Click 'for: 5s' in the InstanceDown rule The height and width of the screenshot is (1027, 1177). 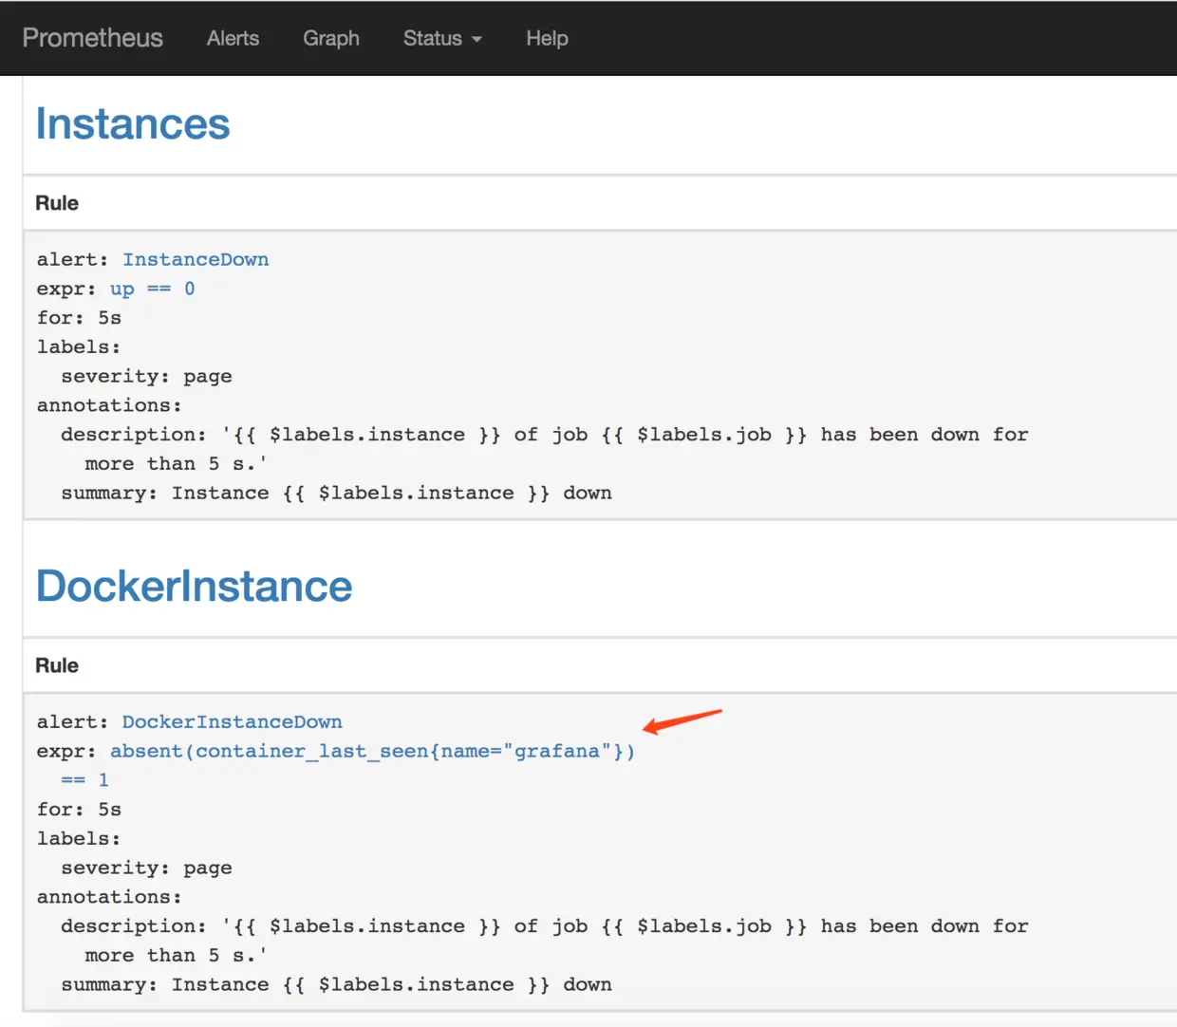79,318
